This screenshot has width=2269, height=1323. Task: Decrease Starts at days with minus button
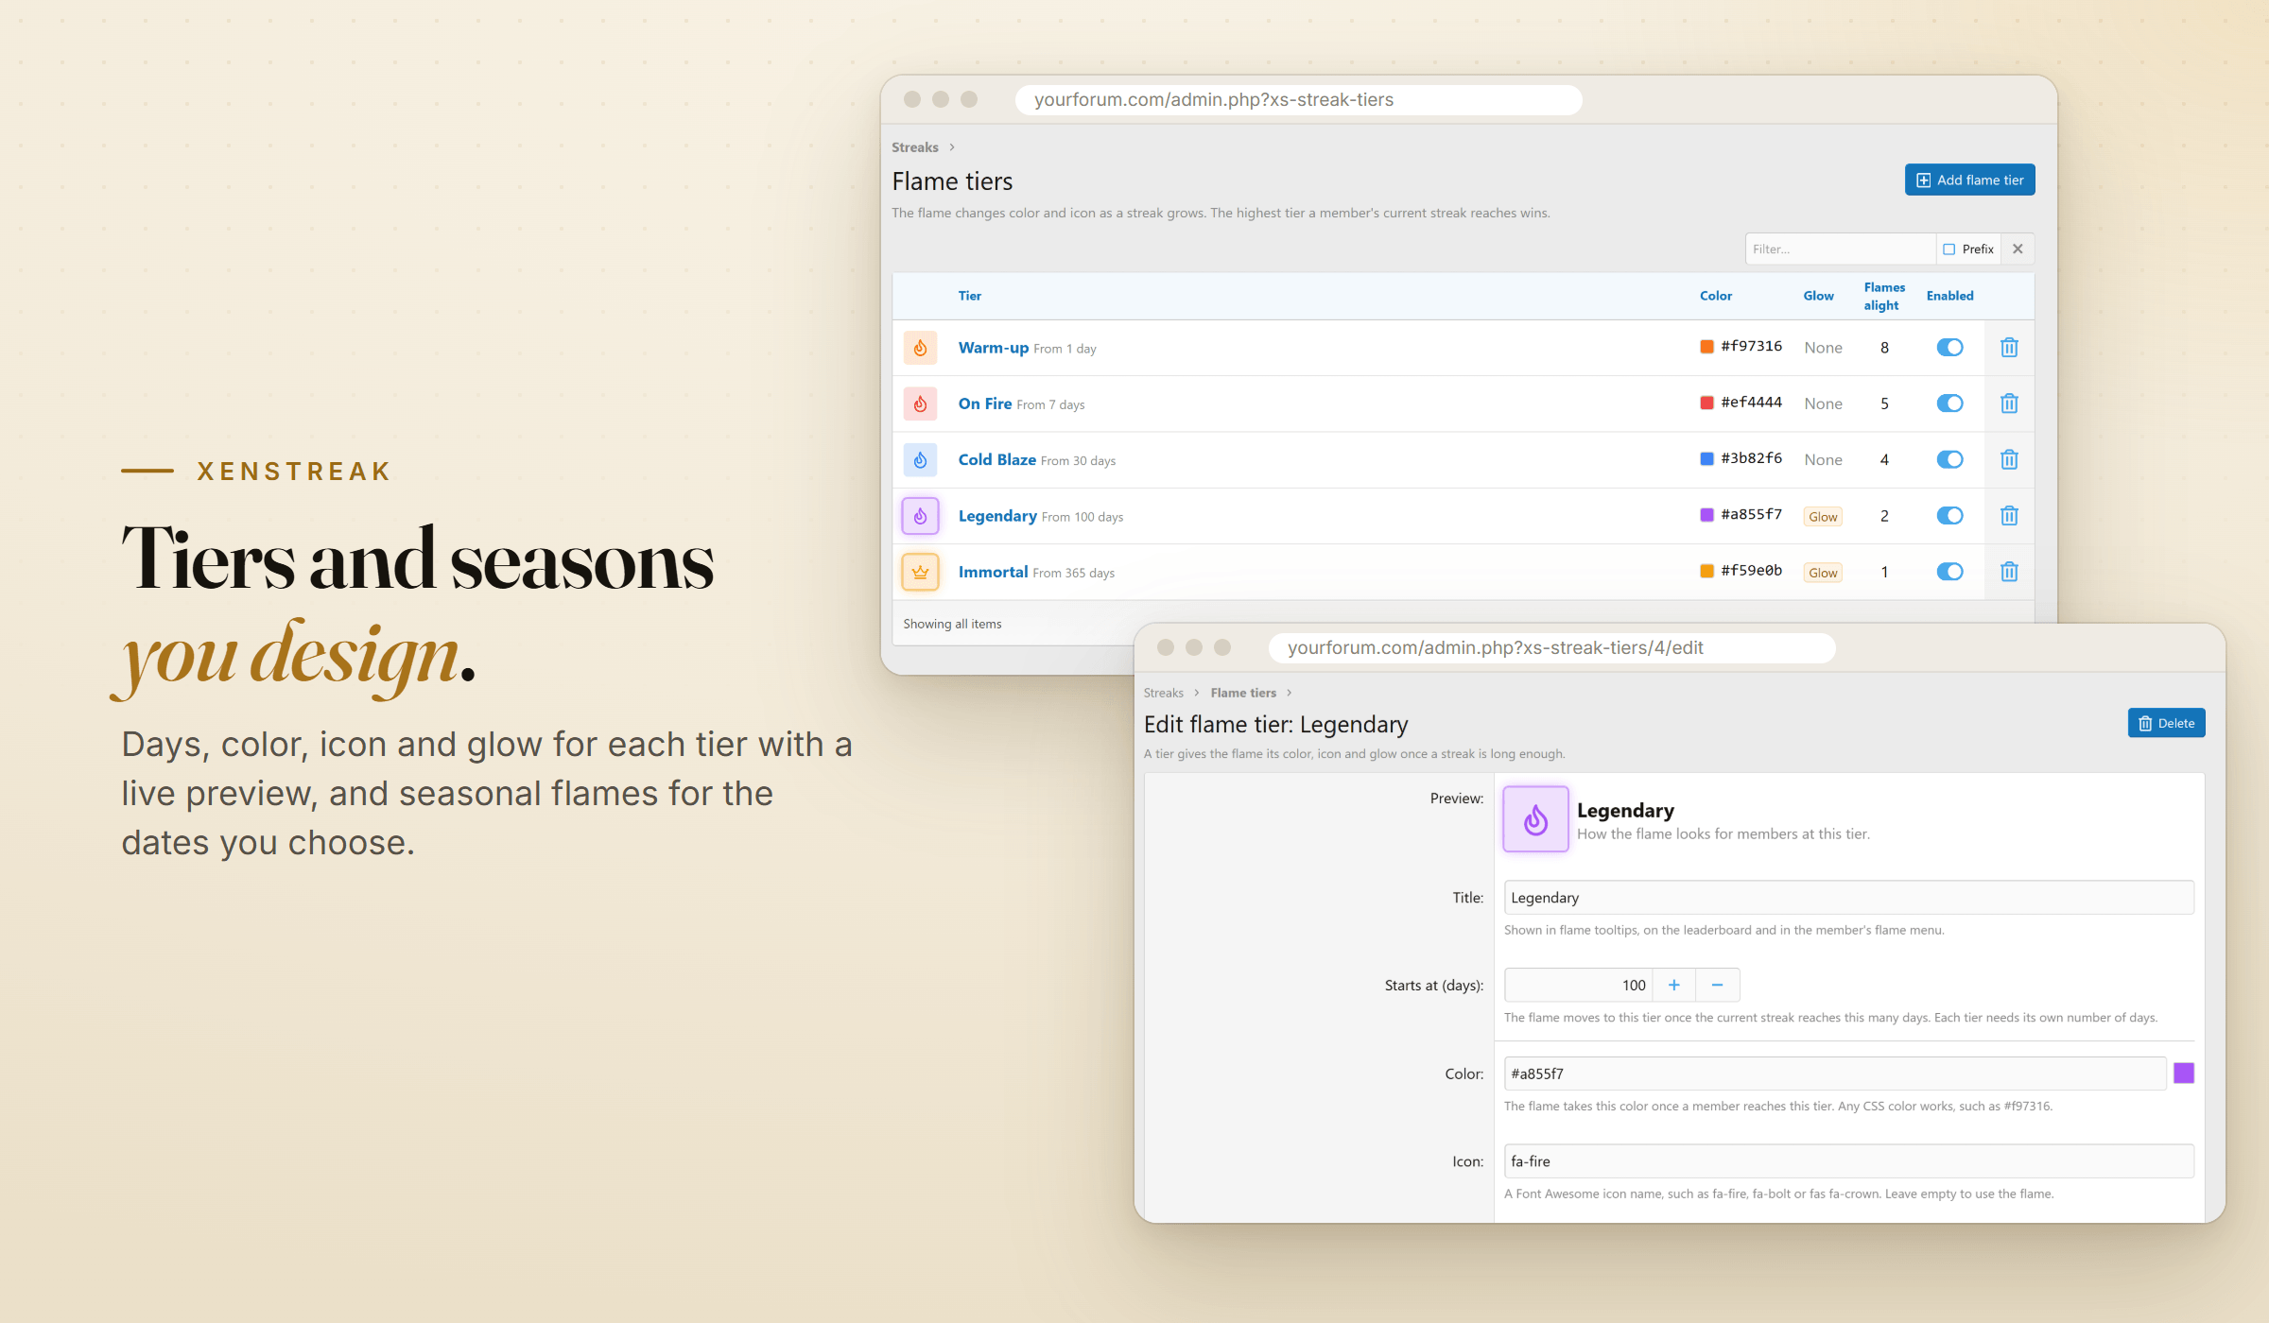coord(1717,985)
